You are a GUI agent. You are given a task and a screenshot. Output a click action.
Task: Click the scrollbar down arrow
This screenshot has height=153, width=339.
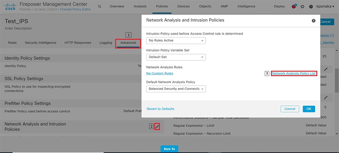click(x=337, y=133)
